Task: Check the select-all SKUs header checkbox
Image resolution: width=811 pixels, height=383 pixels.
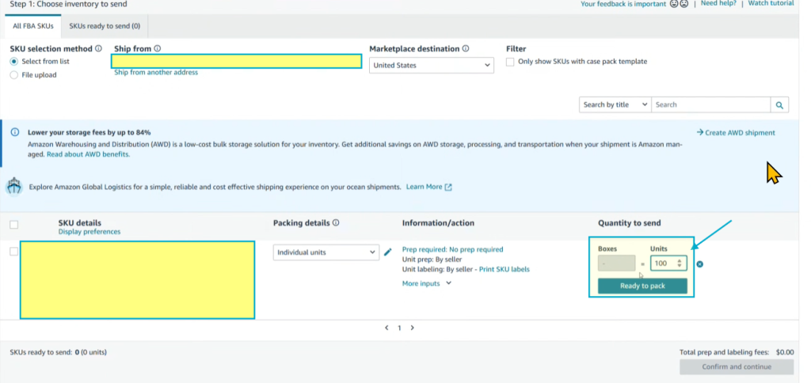Action: click(x=13, y=225)
